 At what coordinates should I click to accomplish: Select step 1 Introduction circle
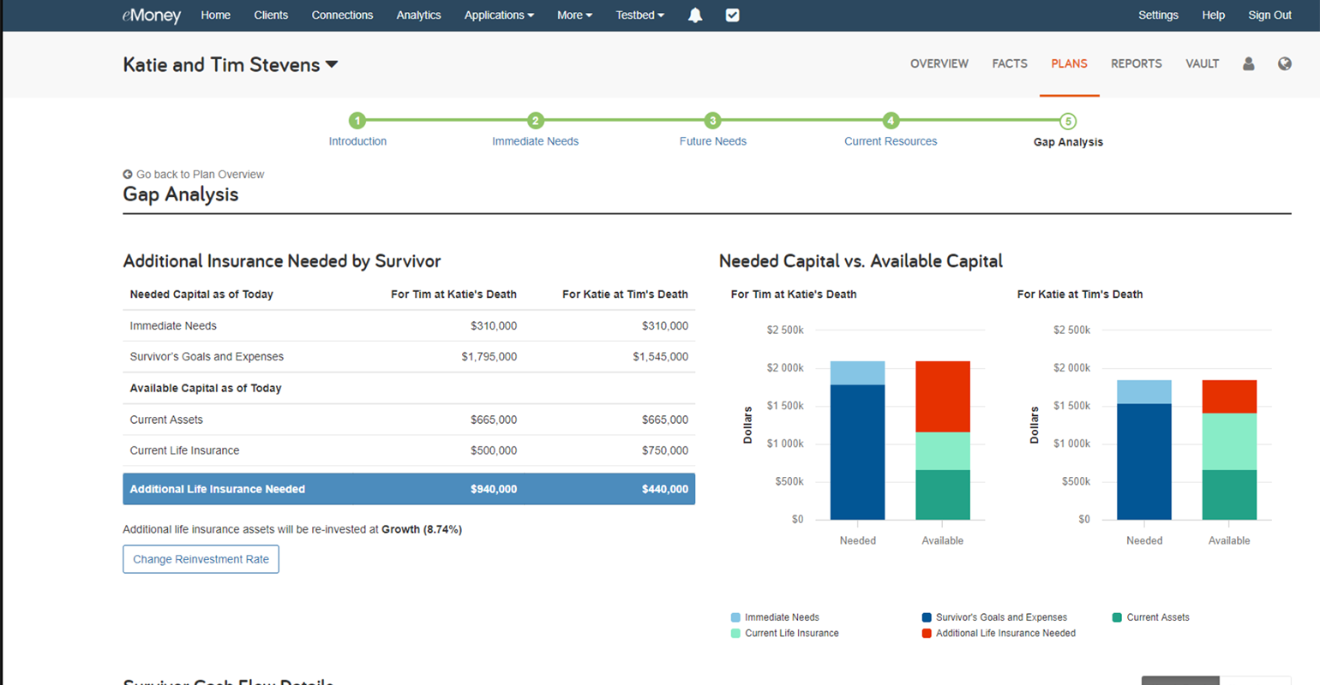[x=357, y=121]
